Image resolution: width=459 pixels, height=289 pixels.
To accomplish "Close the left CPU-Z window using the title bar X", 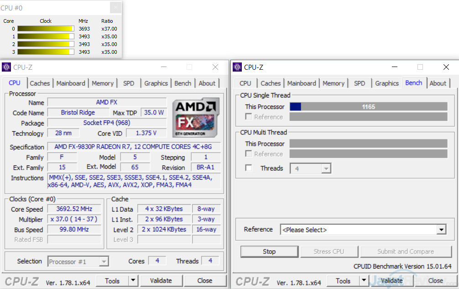I will coord(215,67).
